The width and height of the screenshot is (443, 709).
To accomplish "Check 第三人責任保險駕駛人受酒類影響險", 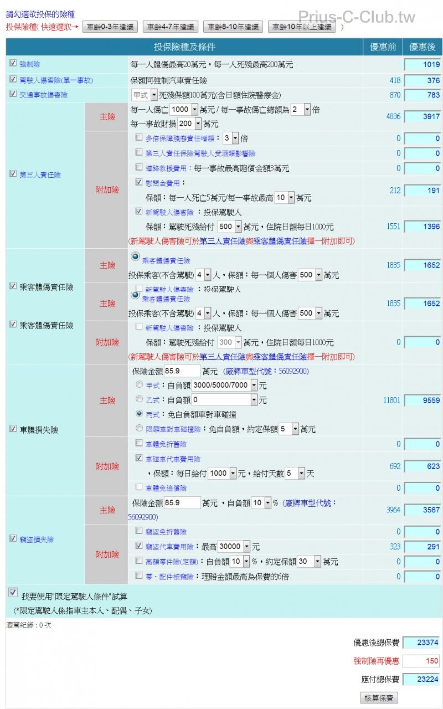I will coord(139,152).
